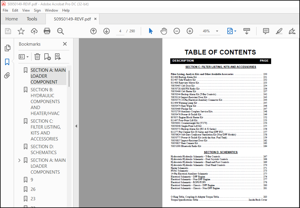Select the arrow selection tool

click(x=151, y=31)
